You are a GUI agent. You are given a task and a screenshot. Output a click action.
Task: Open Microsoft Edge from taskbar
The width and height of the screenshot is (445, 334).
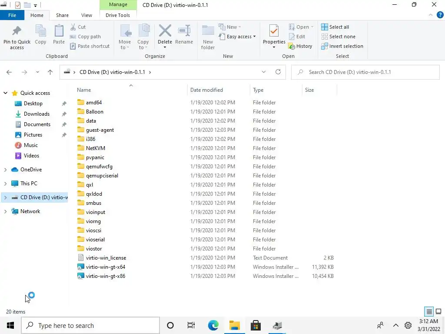213,325
